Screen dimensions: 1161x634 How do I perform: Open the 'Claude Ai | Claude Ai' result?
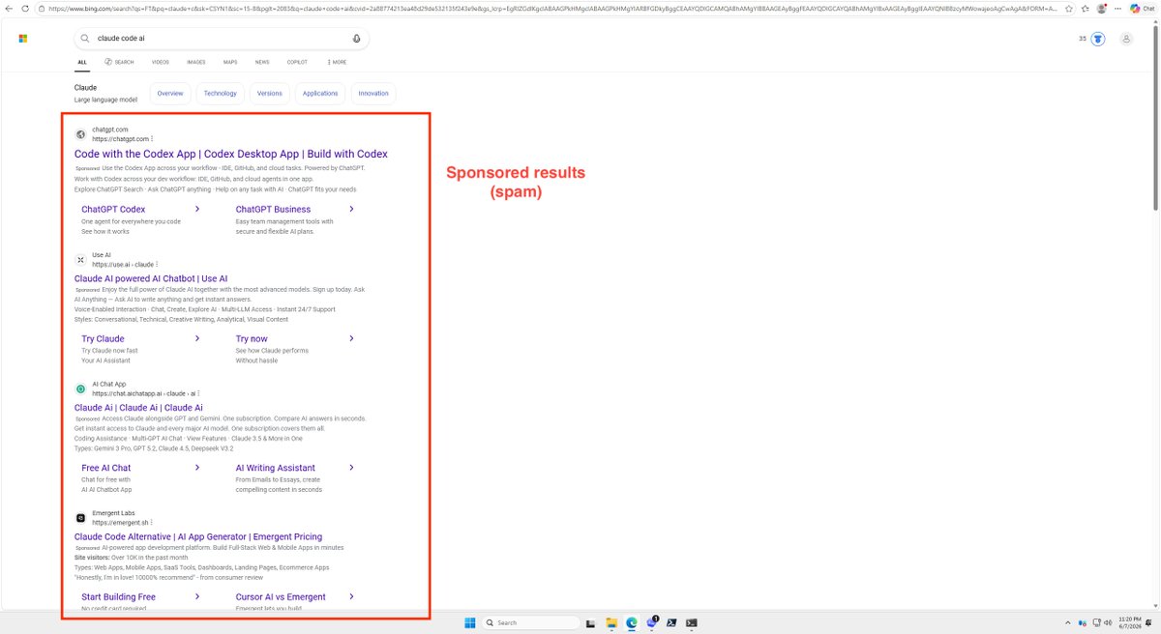tap(138, 408)
